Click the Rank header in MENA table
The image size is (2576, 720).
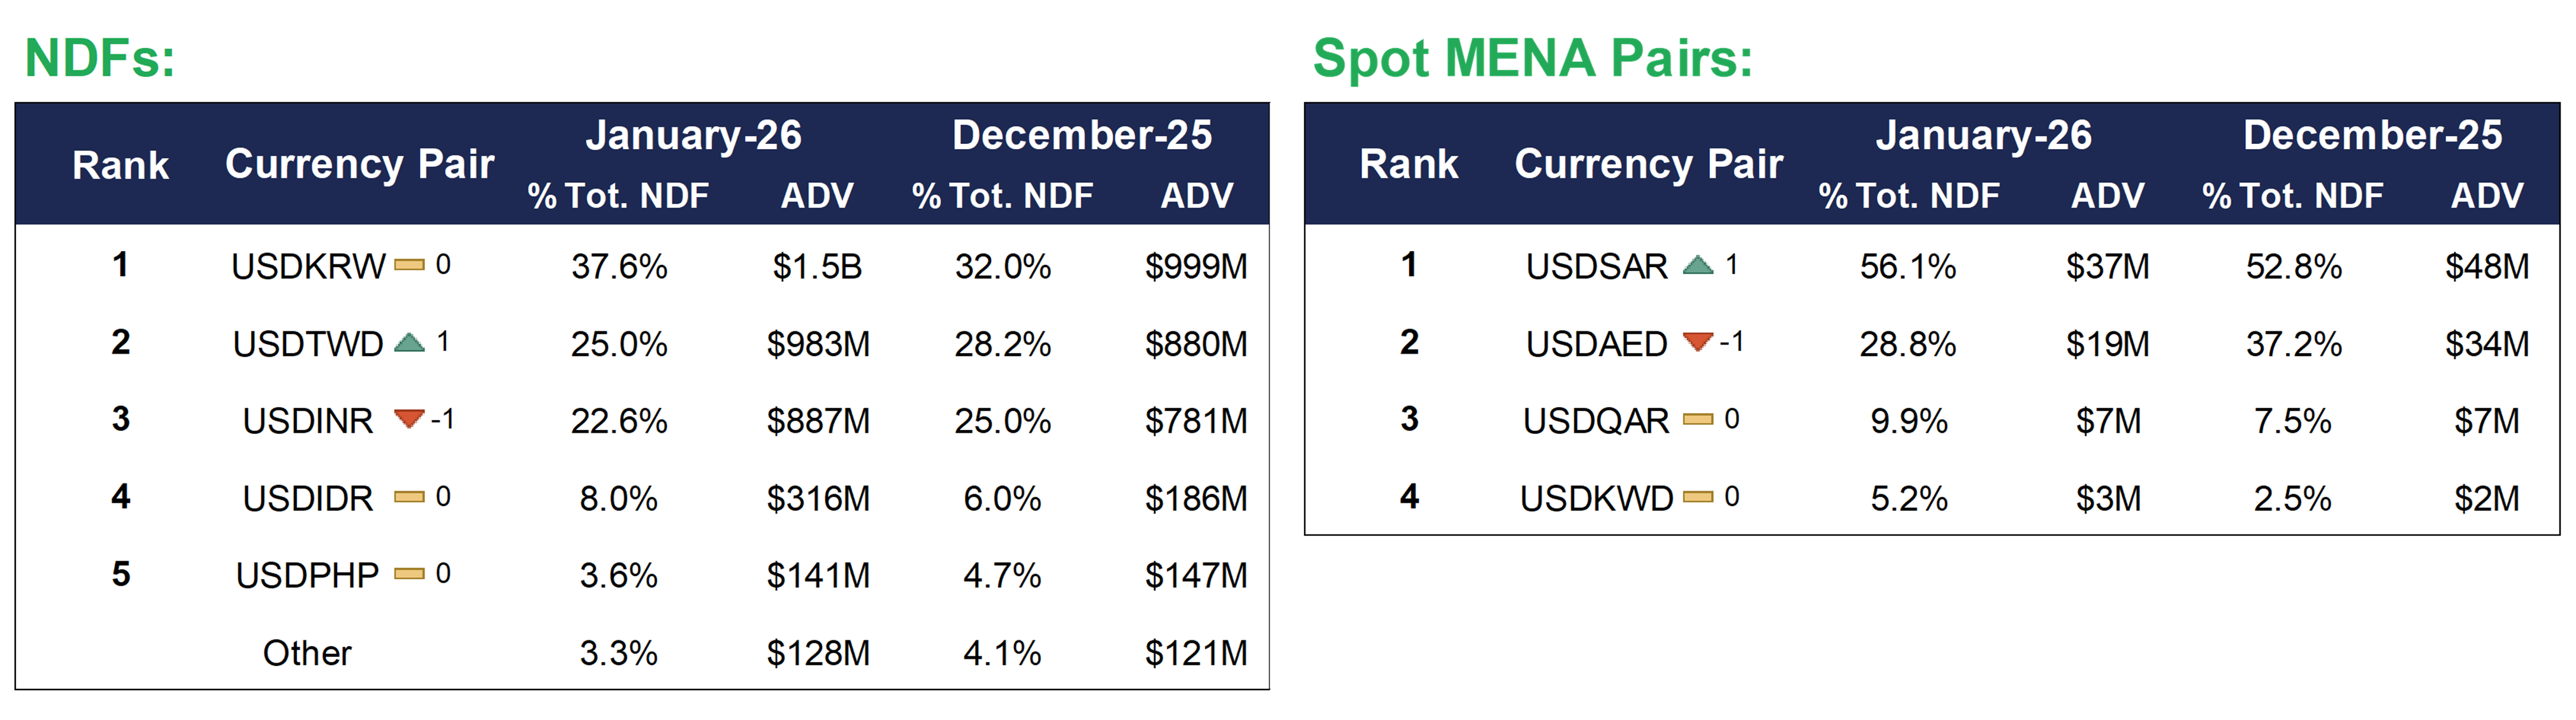point(1409,164)
